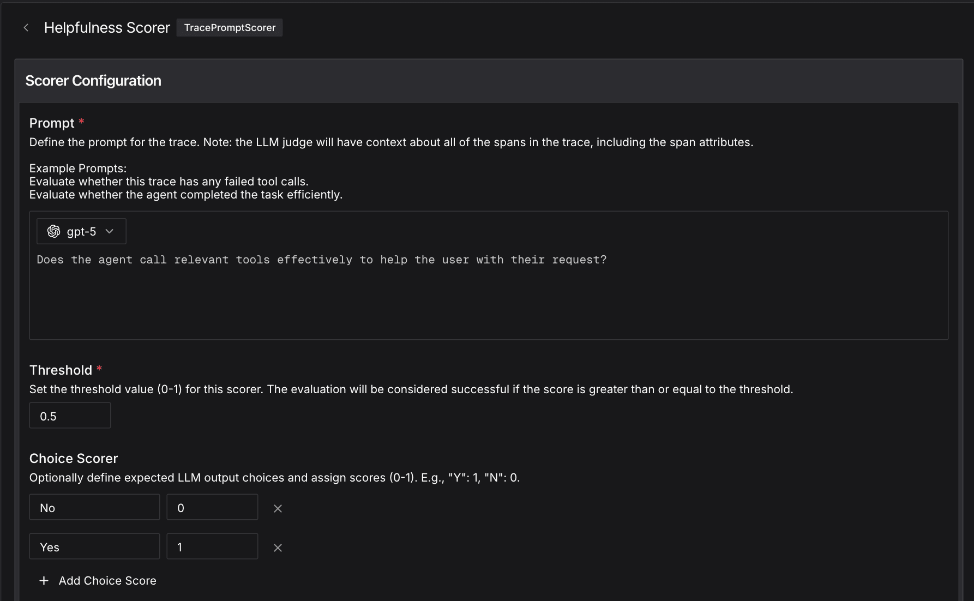Select the score field containing 0
The height and width of the screenshot is (601, 974).
[212, 507]
